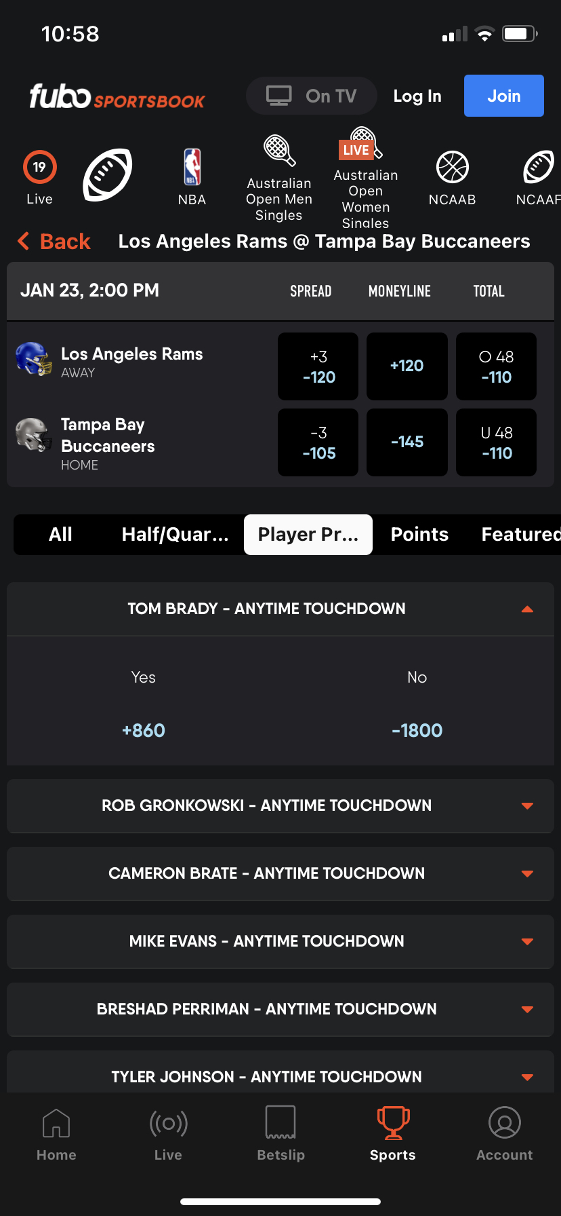Select the NFL football icon
The image size is (561, 1216).
[x=107, y=174]
